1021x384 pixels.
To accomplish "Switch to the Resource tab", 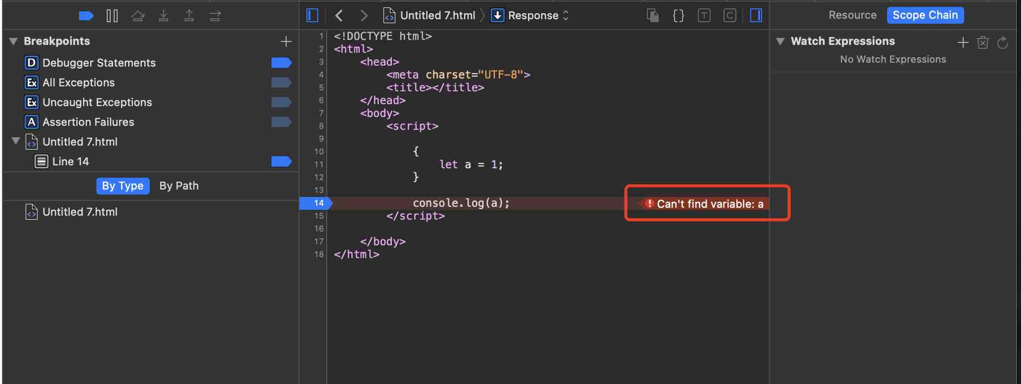I will coord(852,15).
